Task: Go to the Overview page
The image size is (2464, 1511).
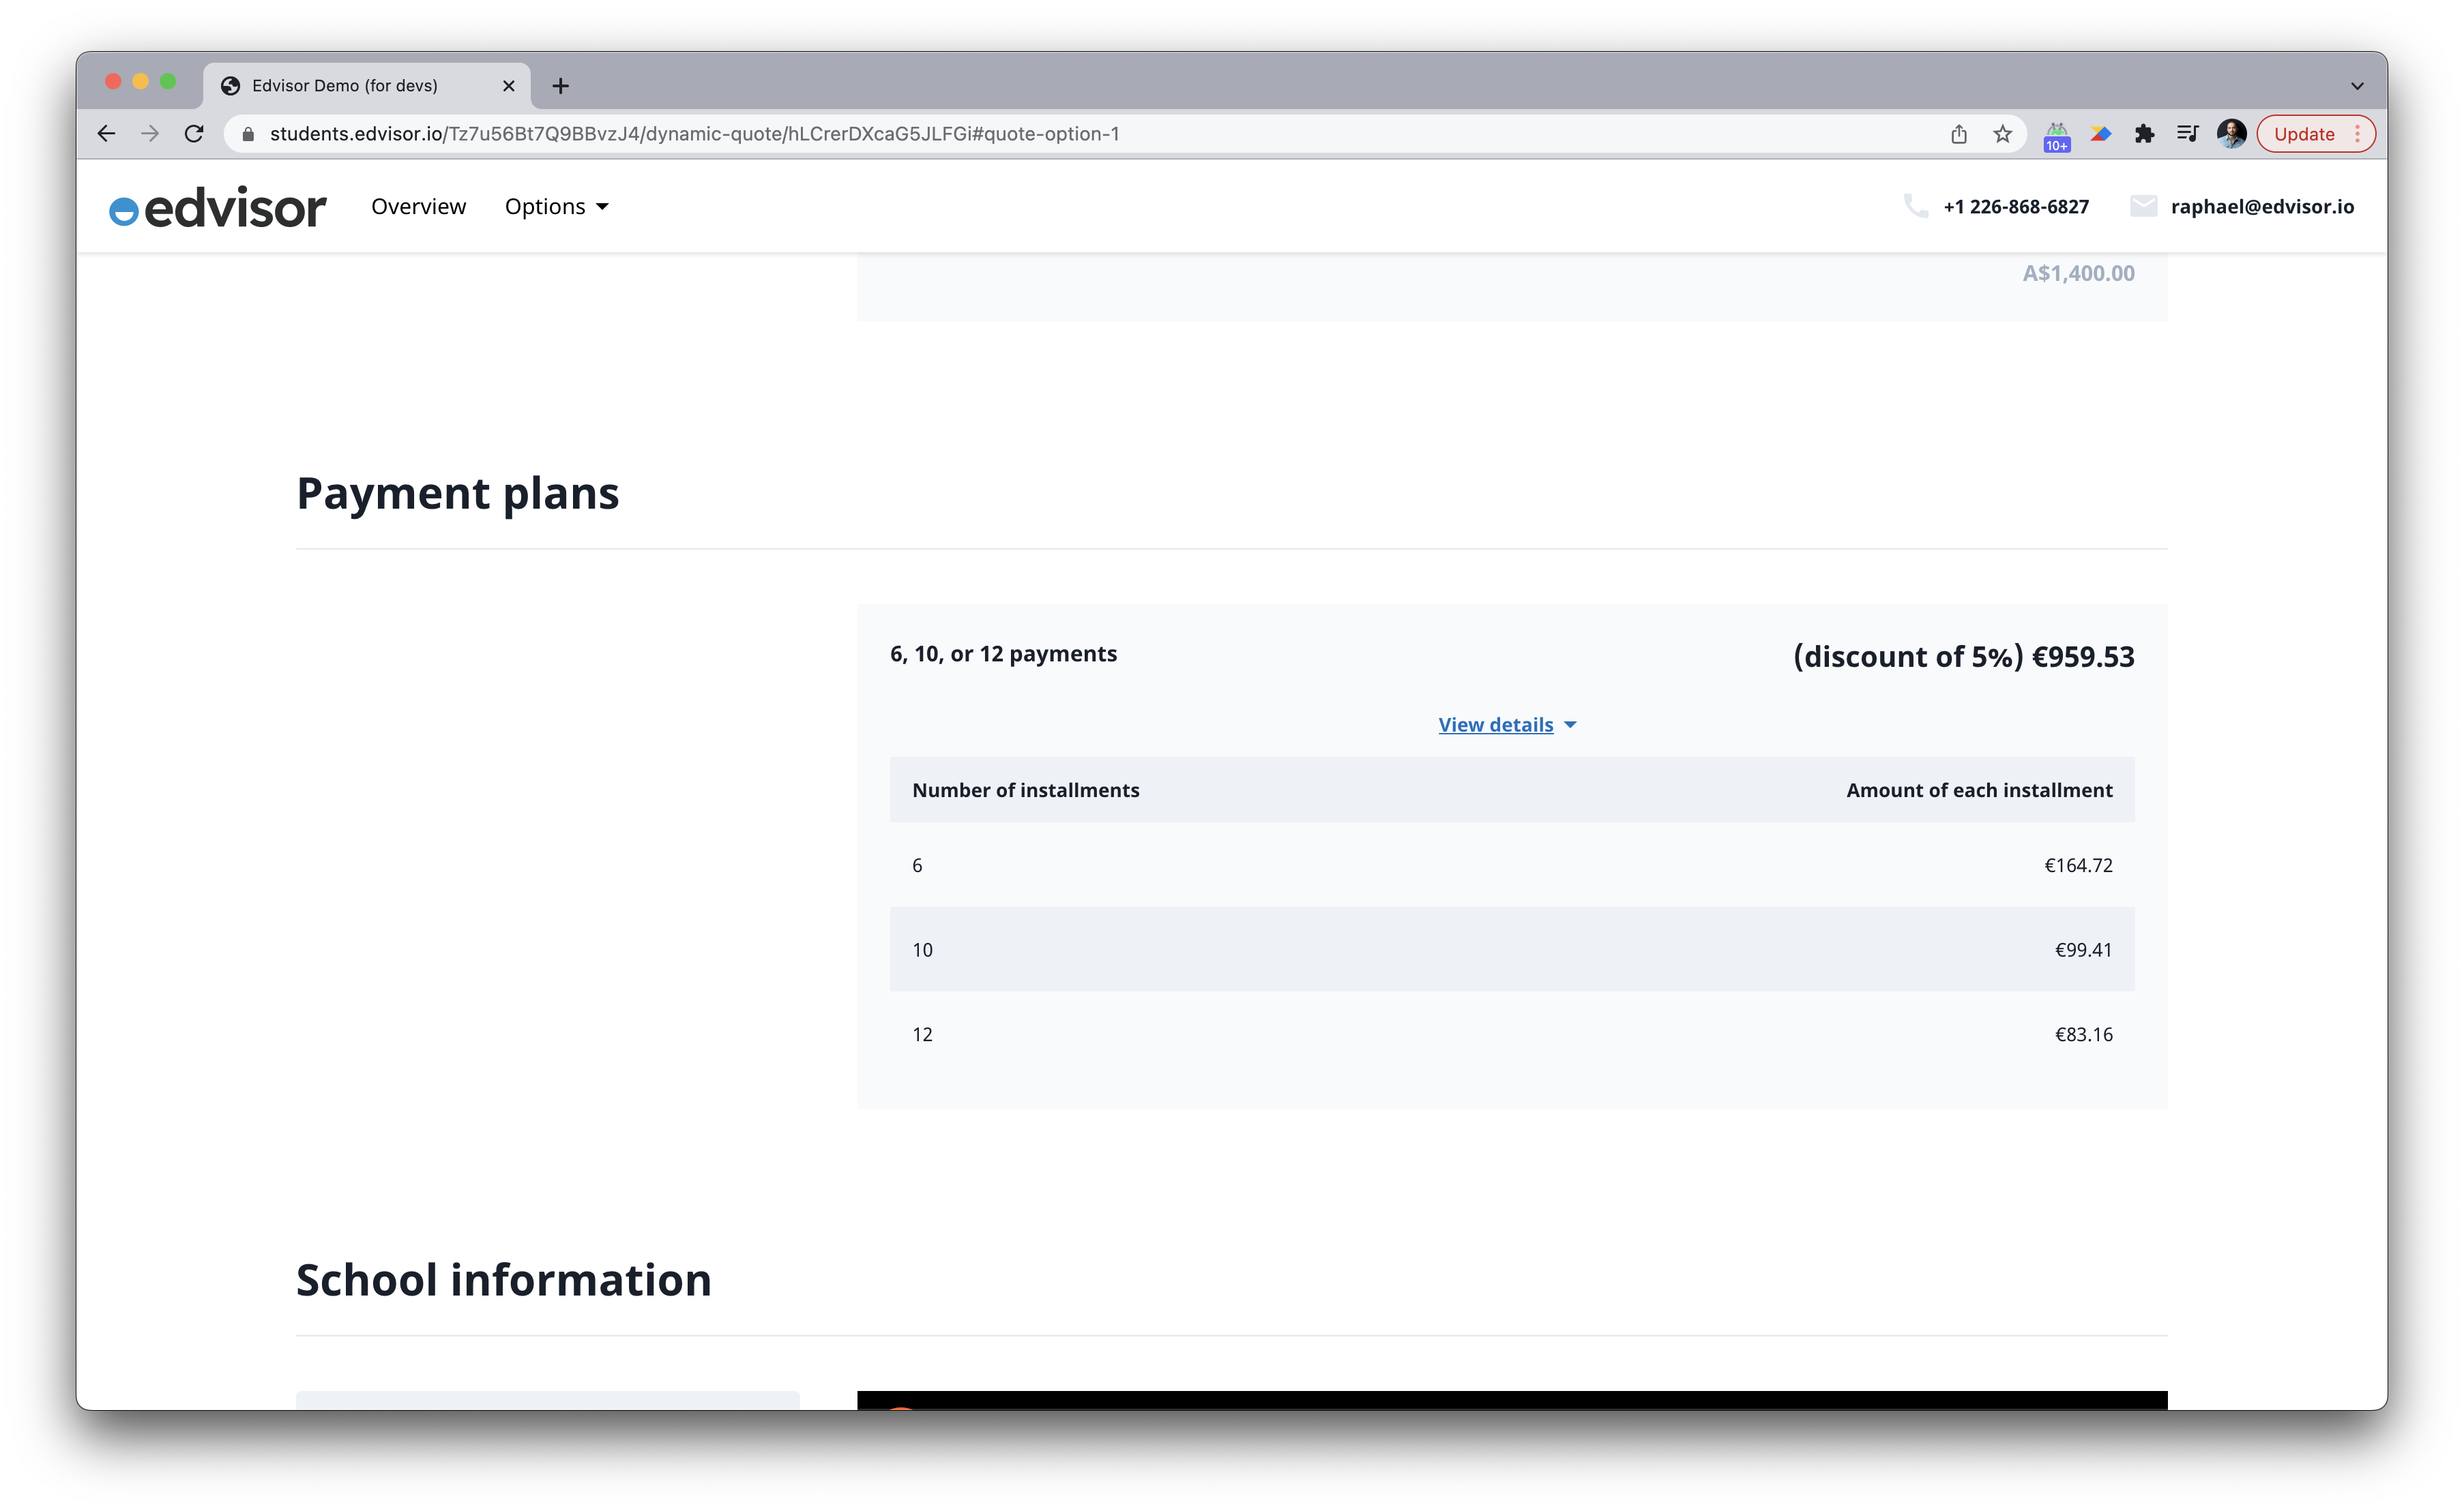Action: tap(418, 207)
